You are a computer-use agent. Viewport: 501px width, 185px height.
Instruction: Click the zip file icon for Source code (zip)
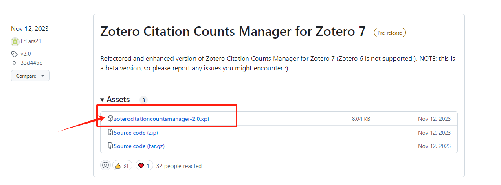tap(110, 133)
